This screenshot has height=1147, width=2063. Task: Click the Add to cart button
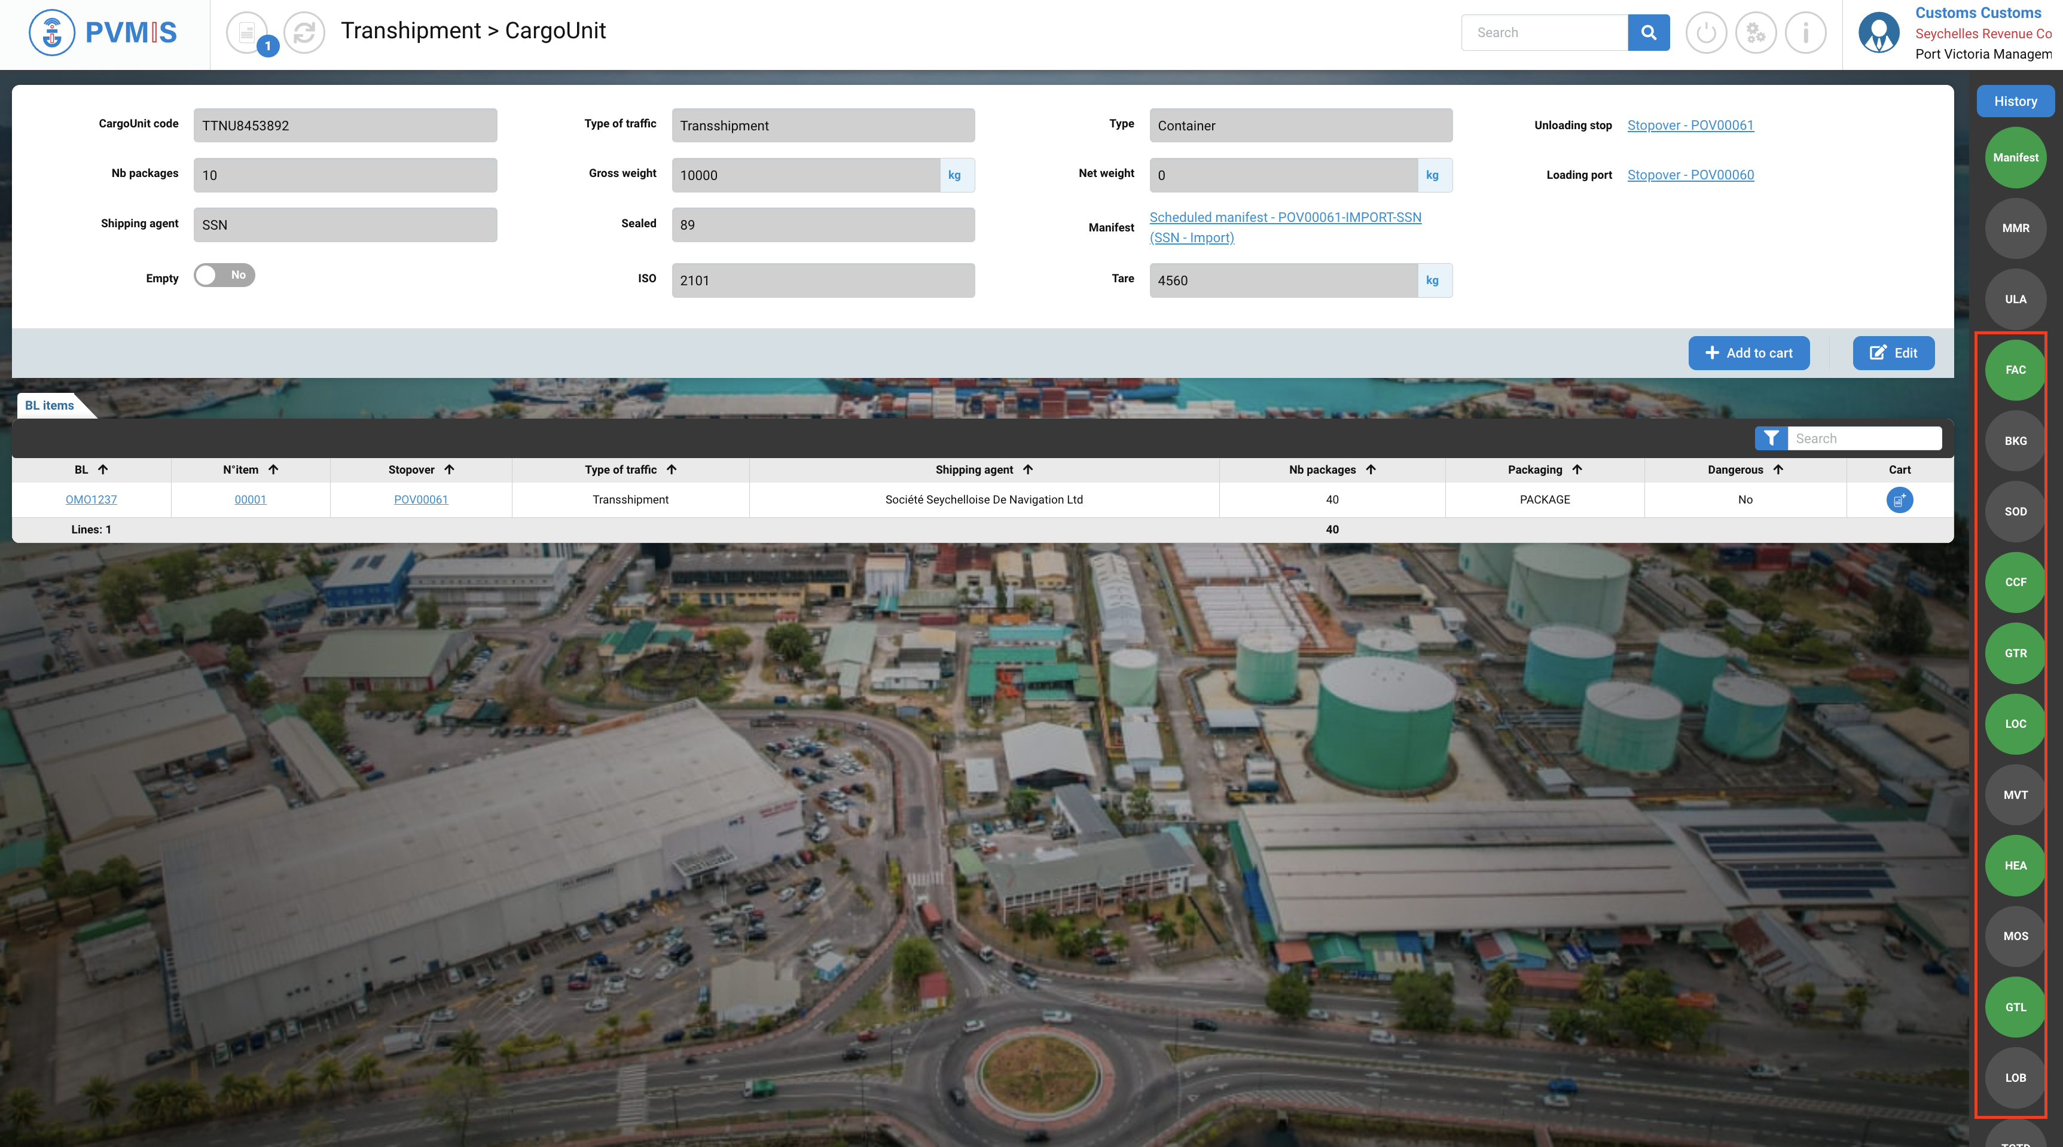[1748, 353]
